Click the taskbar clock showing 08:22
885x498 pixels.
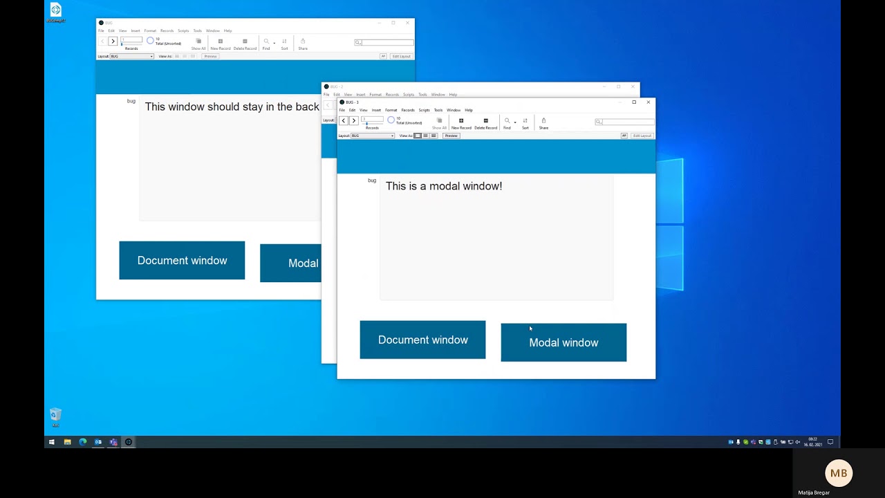click(812, 442)
